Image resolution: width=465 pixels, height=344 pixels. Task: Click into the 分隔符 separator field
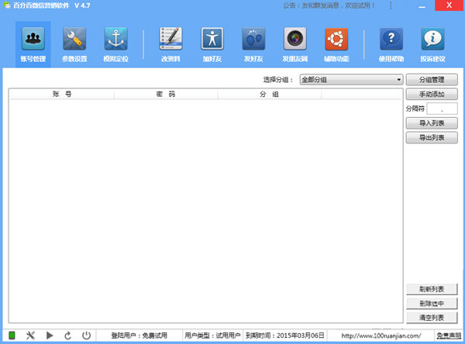tap(442, 109)
